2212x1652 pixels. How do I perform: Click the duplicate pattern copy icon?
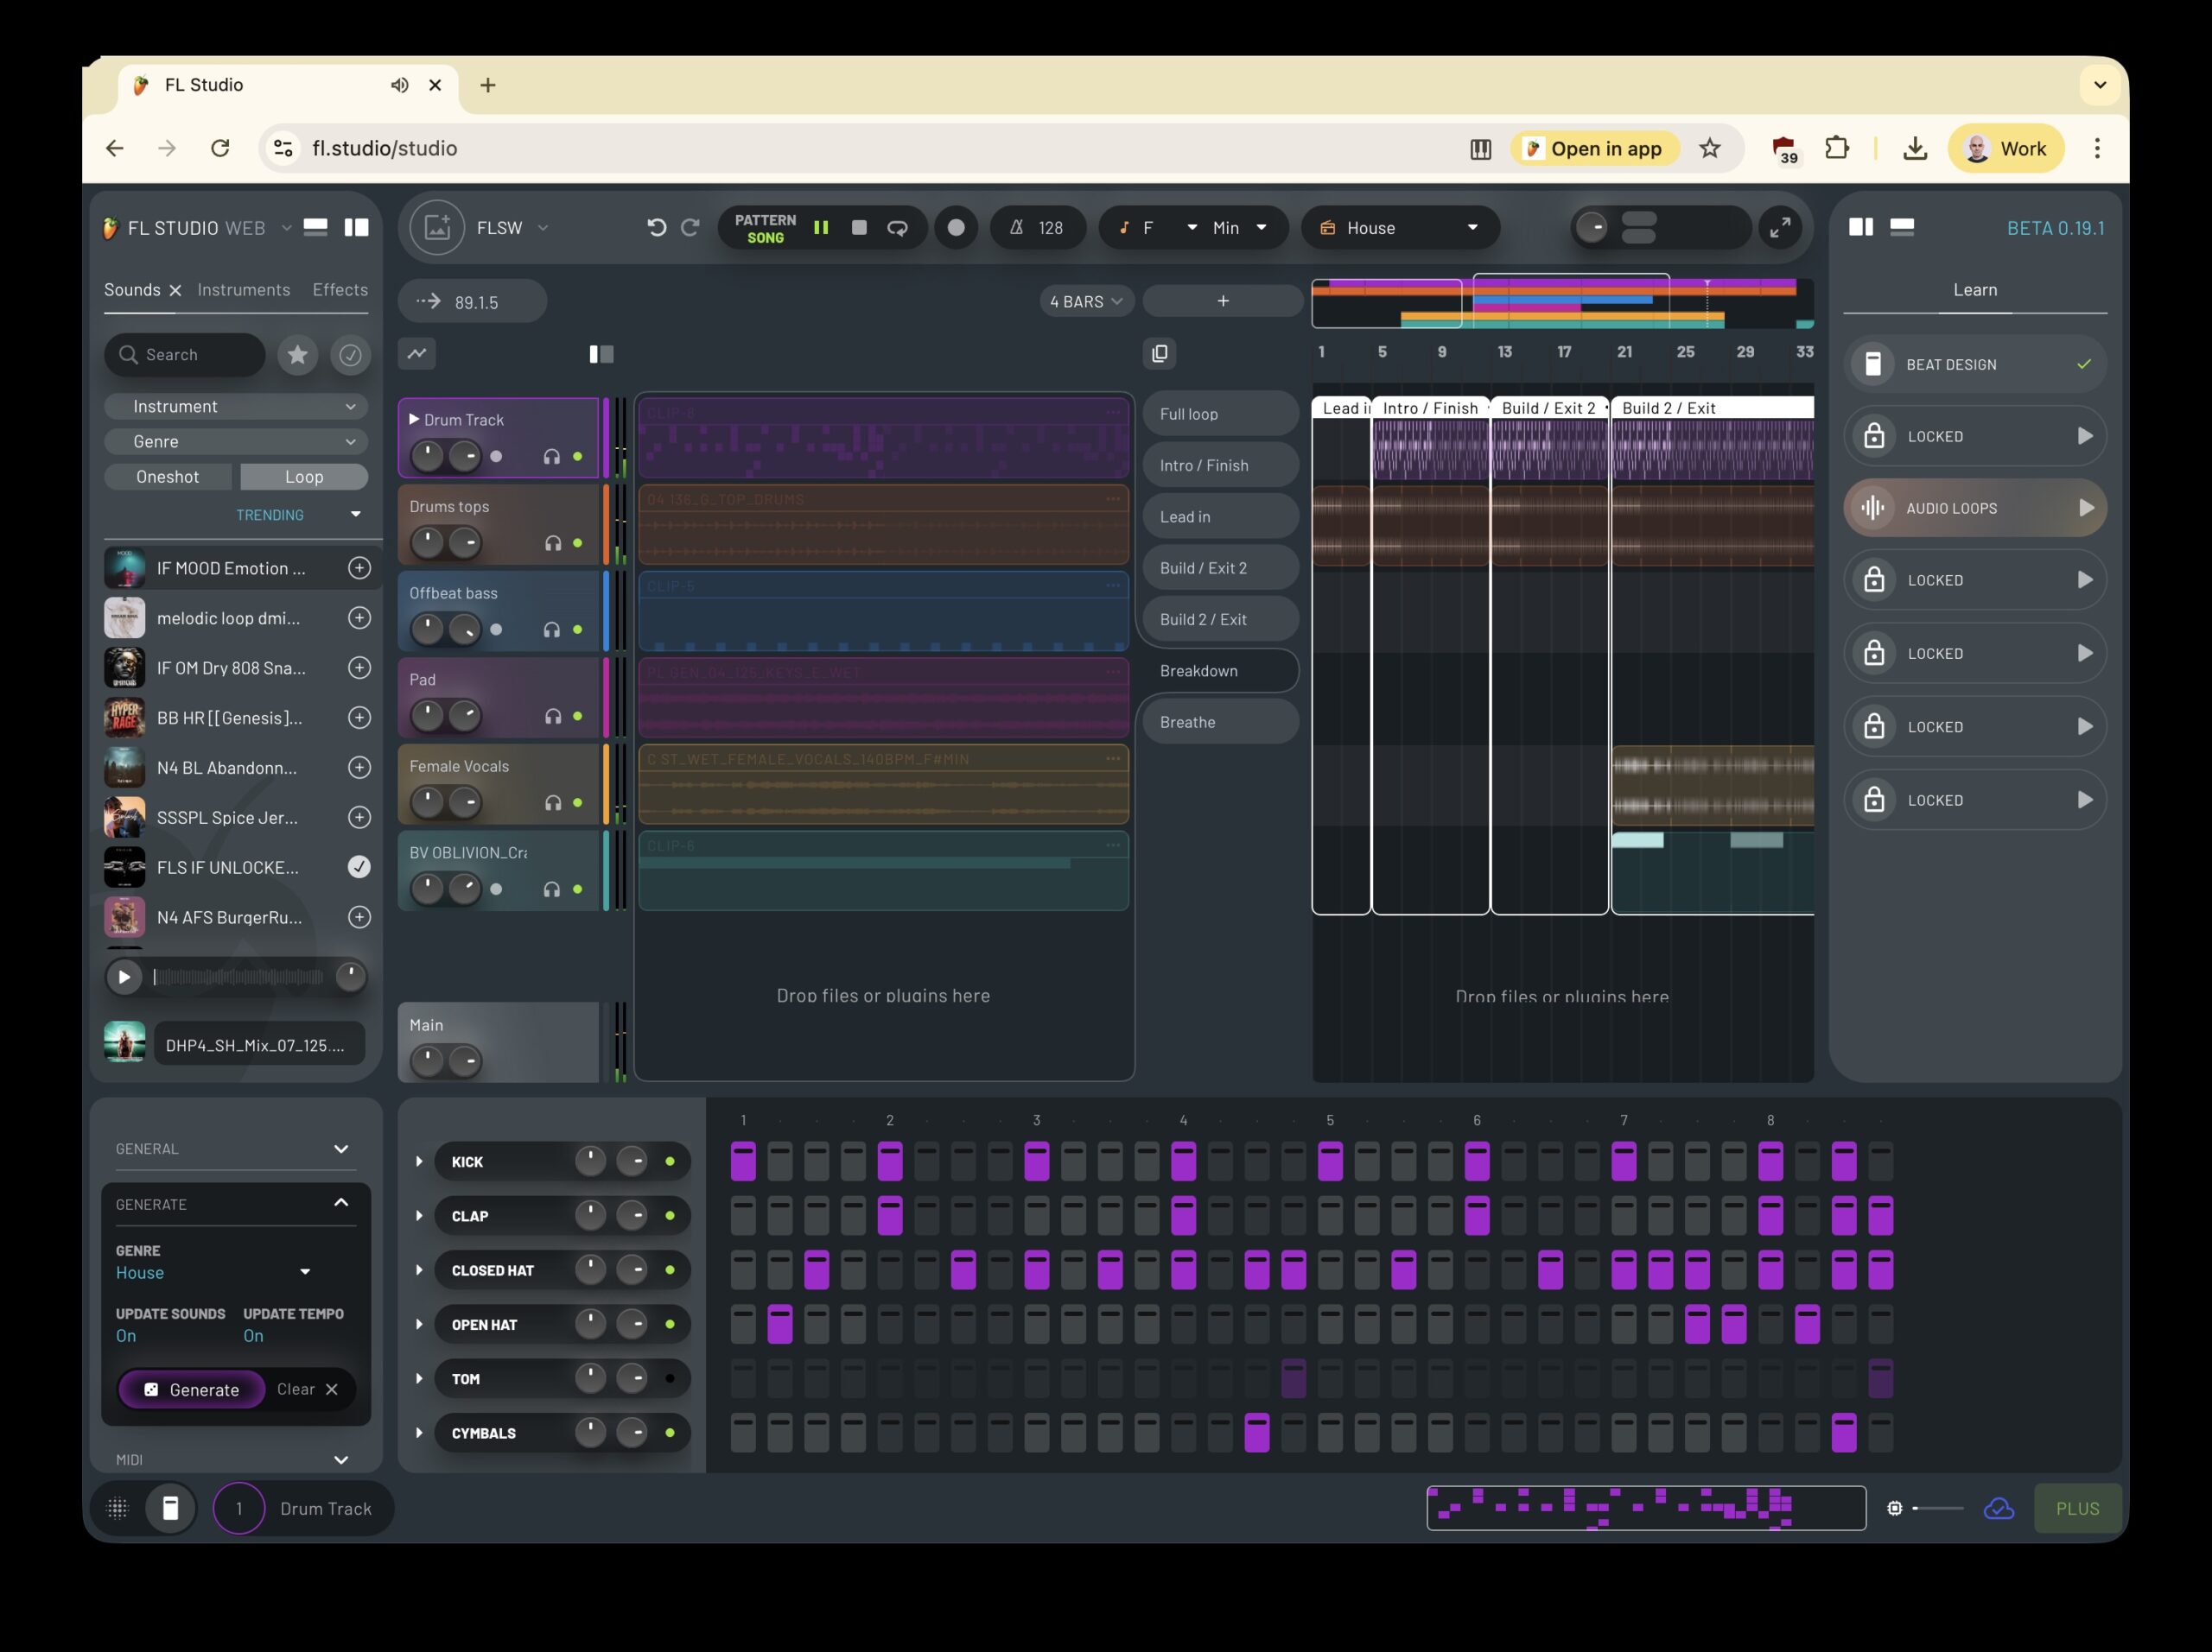pyautogui.click(x=1159, y=354)
